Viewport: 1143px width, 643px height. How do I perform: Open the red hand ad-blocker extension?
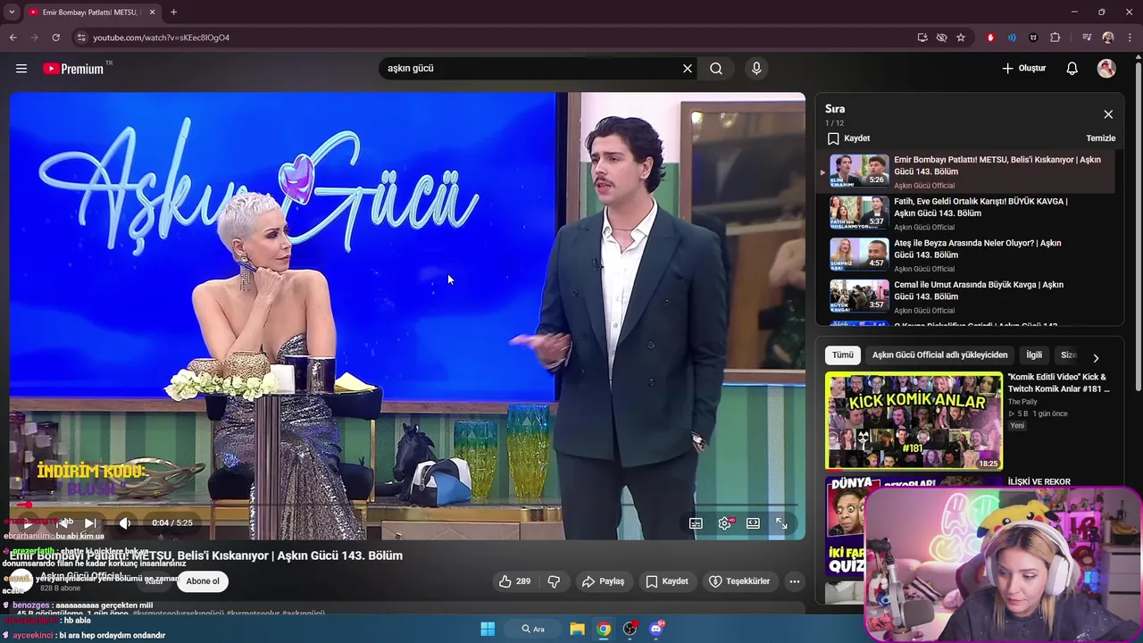[x=990, y=38]
